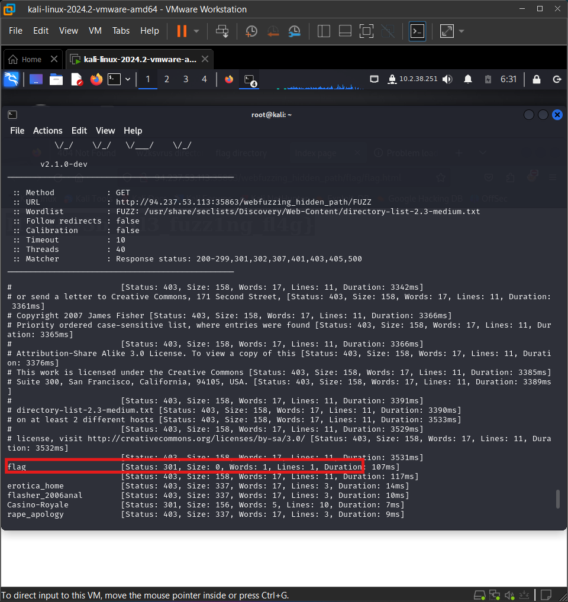
Task: Click the Actions menu in the terminal window
Action: coord(47,131)
